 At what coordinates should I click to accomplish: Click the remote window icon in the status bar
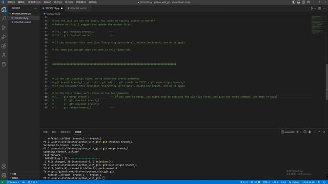tap(3, 182)
